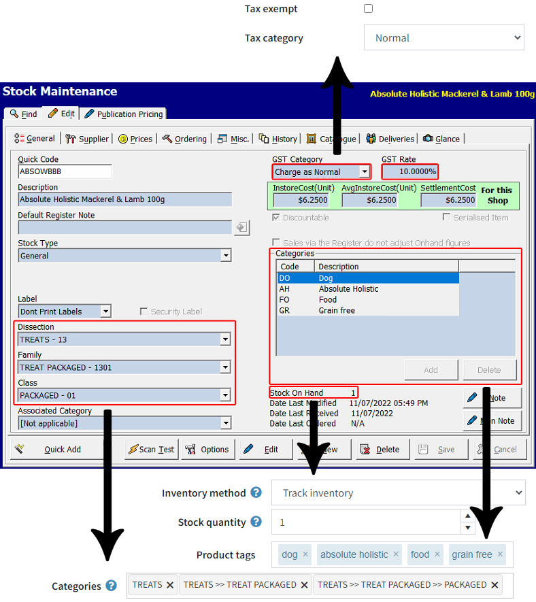Viewport: 536px width, 602px height.
Task: Click the Quick Code input field
Action: pos(65,172)
